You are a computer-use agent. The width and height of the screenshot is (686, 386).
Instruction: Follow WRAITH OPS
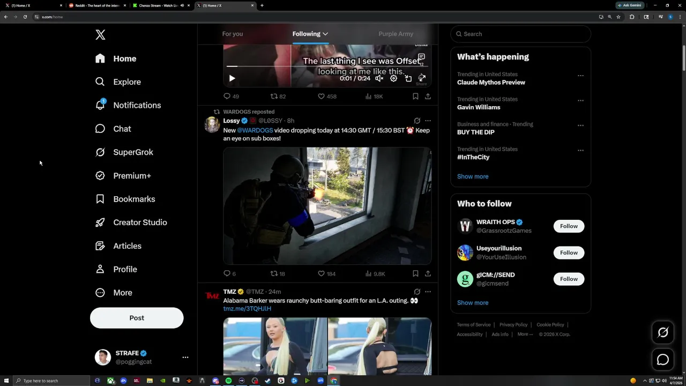pyautogui.click(x=569, y=226)
